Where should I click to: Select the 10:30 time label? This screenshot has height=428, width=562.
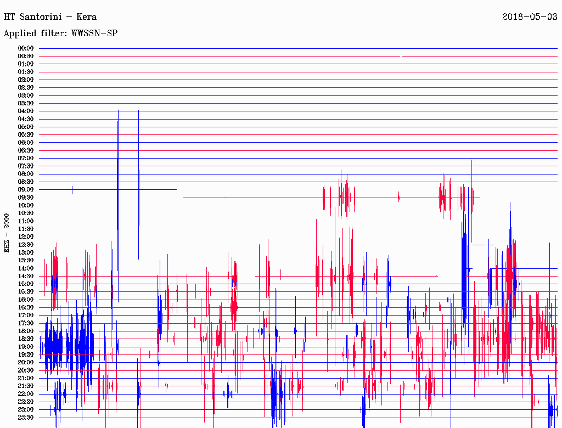[x=26, y=213]
